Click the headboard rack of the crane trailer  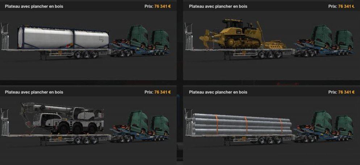coord(5,122)
